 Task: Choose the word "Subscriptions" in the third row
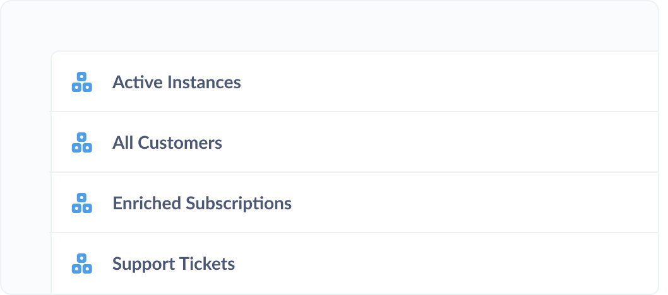[x=239, y=203]
